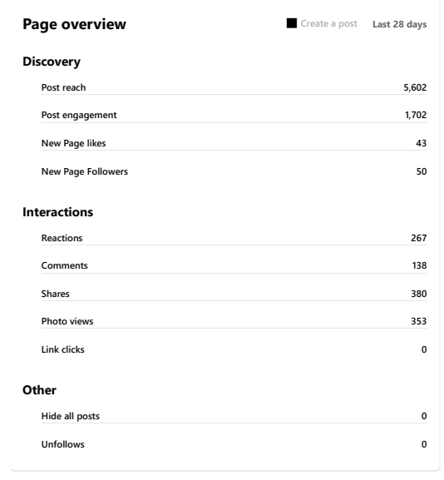Click the Page overview heading

[x=74, y=24]
